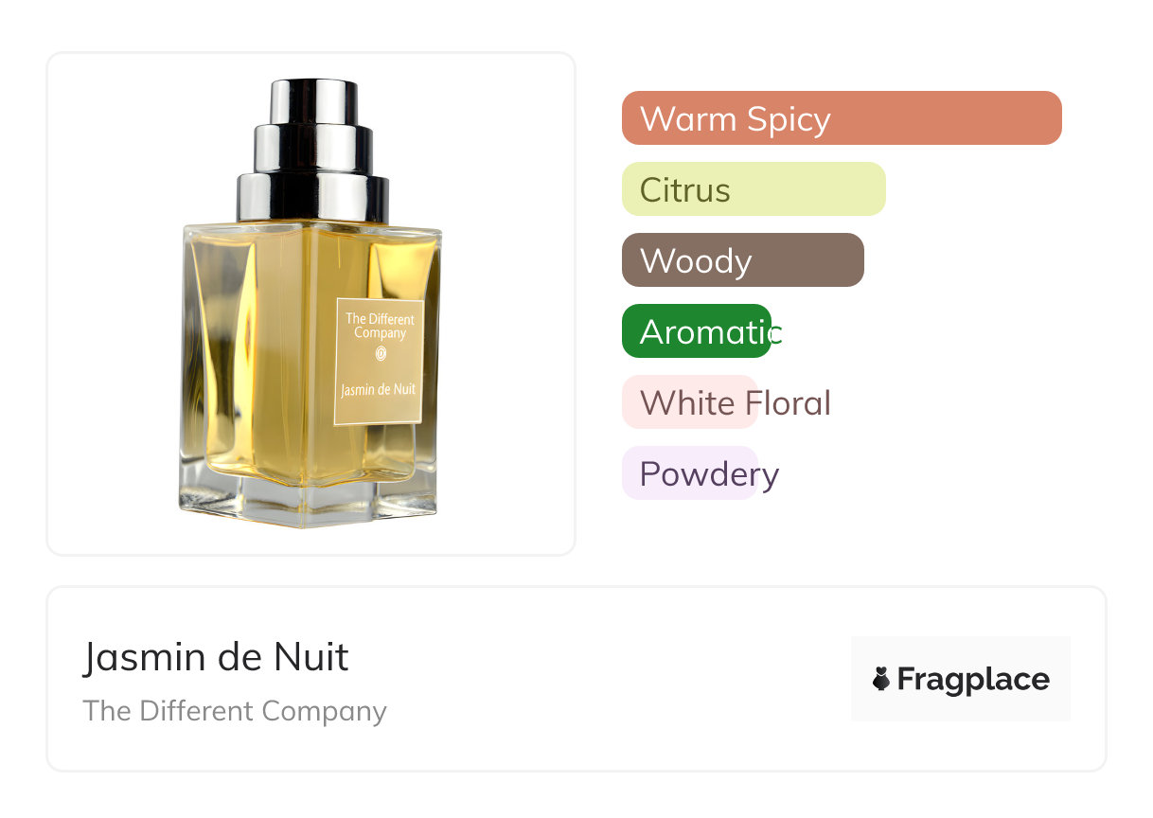Click the 'Fragplace' wordmark text

coord(973,679)
